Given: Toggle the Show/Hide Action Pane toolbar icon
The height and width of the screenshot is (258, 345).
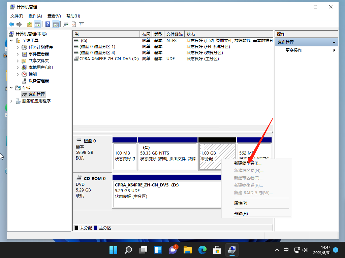Looking at the screenshot, I should tap(56, 24).
